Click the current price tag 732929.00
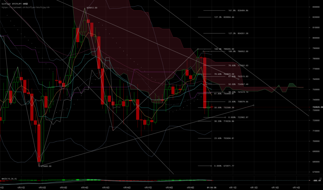 pos(316,107)
